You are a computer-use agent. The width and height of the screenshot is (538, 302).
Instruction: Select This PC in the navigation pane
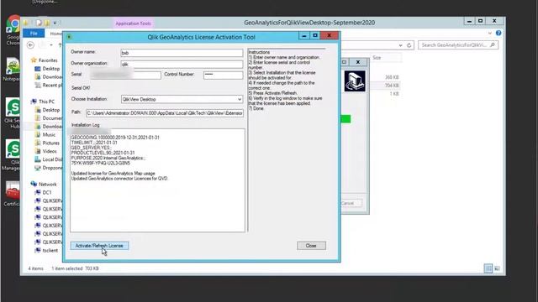pyautogui.click(x=46, y=102)
